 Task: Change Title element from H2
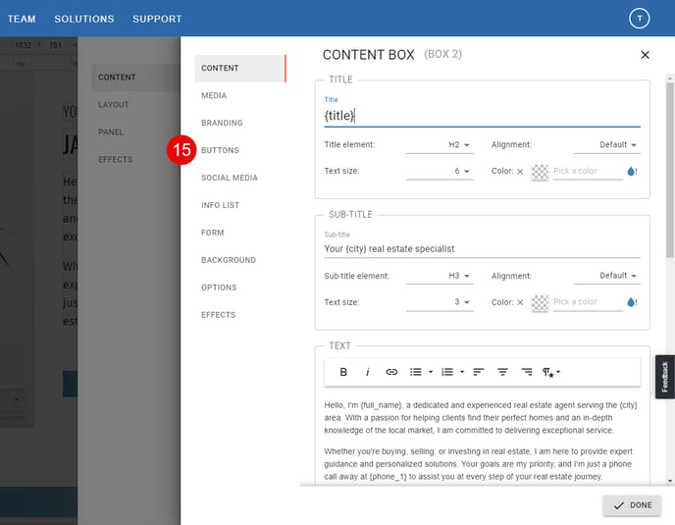click(x=440, y=144)
